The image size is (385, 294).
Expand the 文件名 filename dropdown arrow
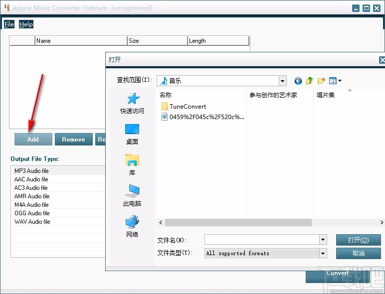323,240
